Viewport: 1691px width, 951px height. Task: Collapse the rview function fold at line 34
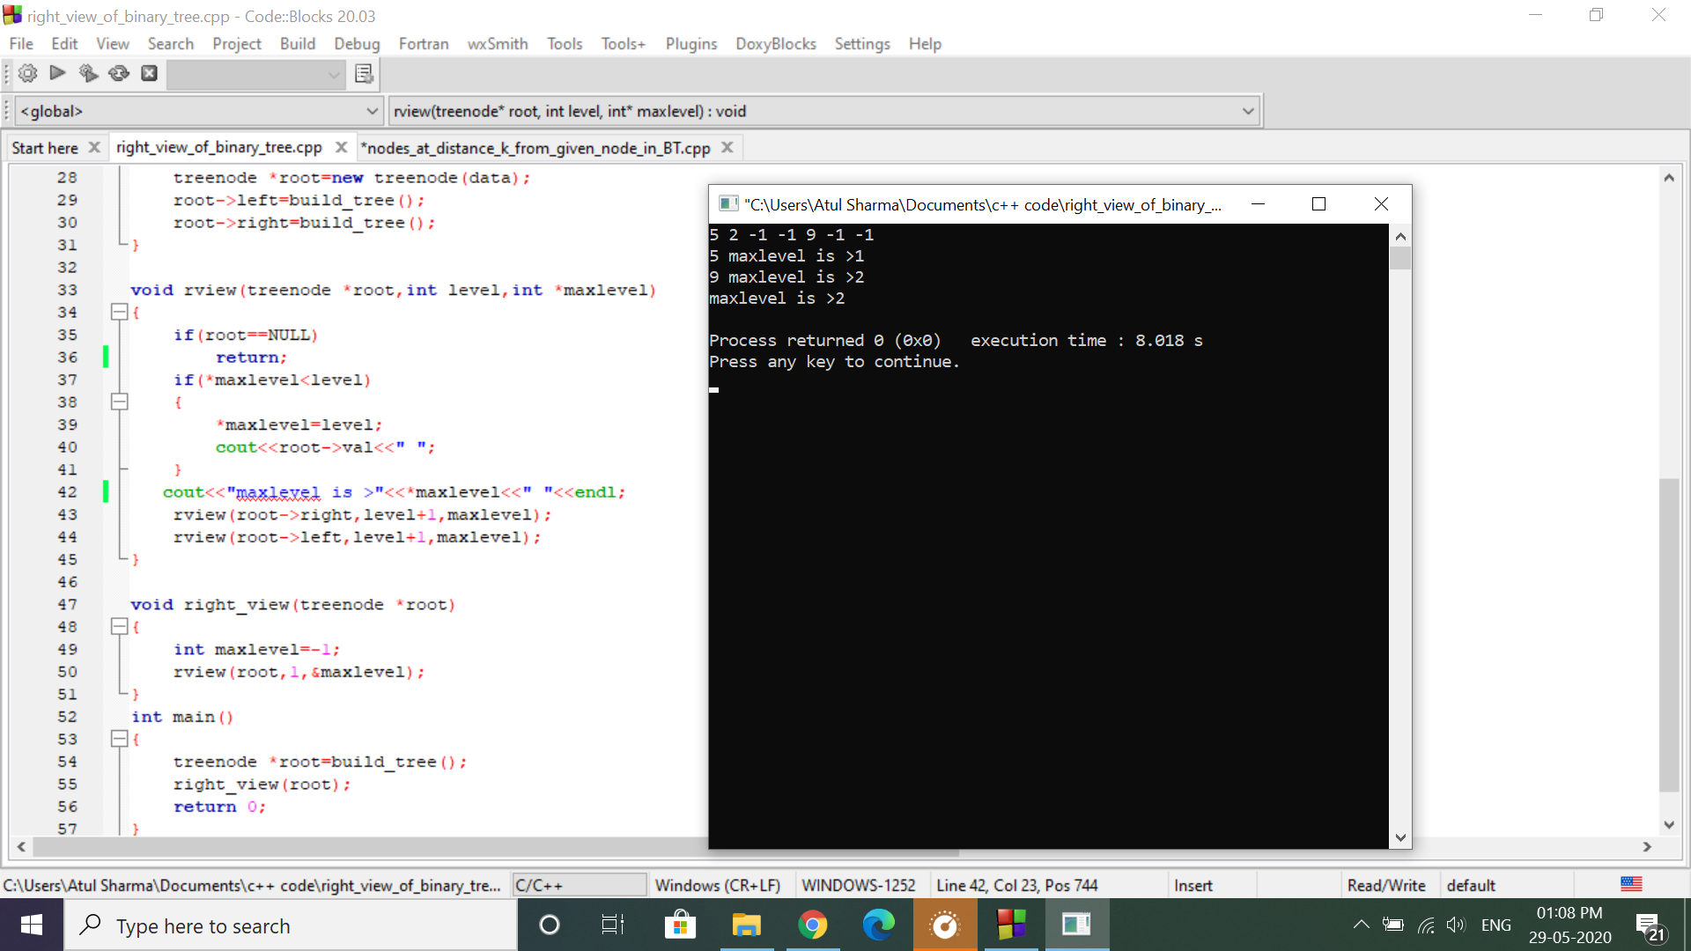coord(120,312)
